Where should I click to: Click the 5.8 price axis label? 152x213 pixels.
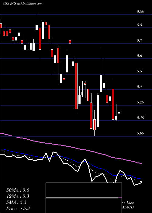tap(139, 25)
